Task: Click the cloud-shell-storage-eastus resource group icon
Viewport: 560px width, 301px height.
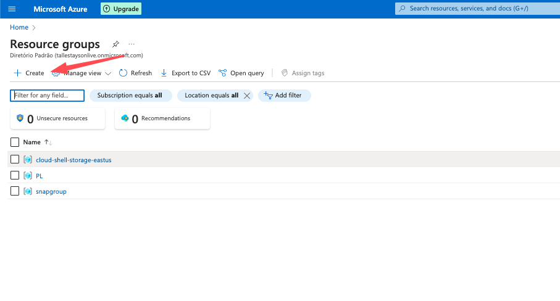Action: 28,160
